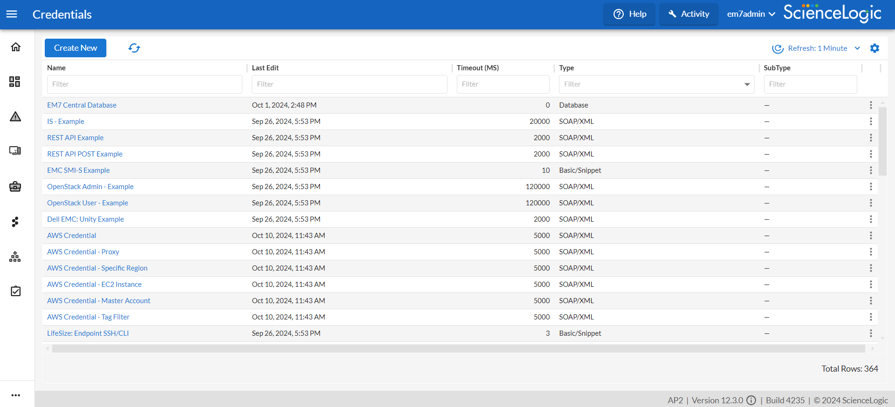This screenshot has width=895, height=407.
Task: Open actions menu for AWS Credential - Proxy
Action: point(870,252)
